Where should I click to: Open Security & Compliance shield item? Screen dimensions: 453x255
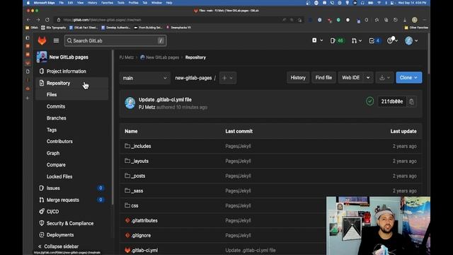(70, 223)
